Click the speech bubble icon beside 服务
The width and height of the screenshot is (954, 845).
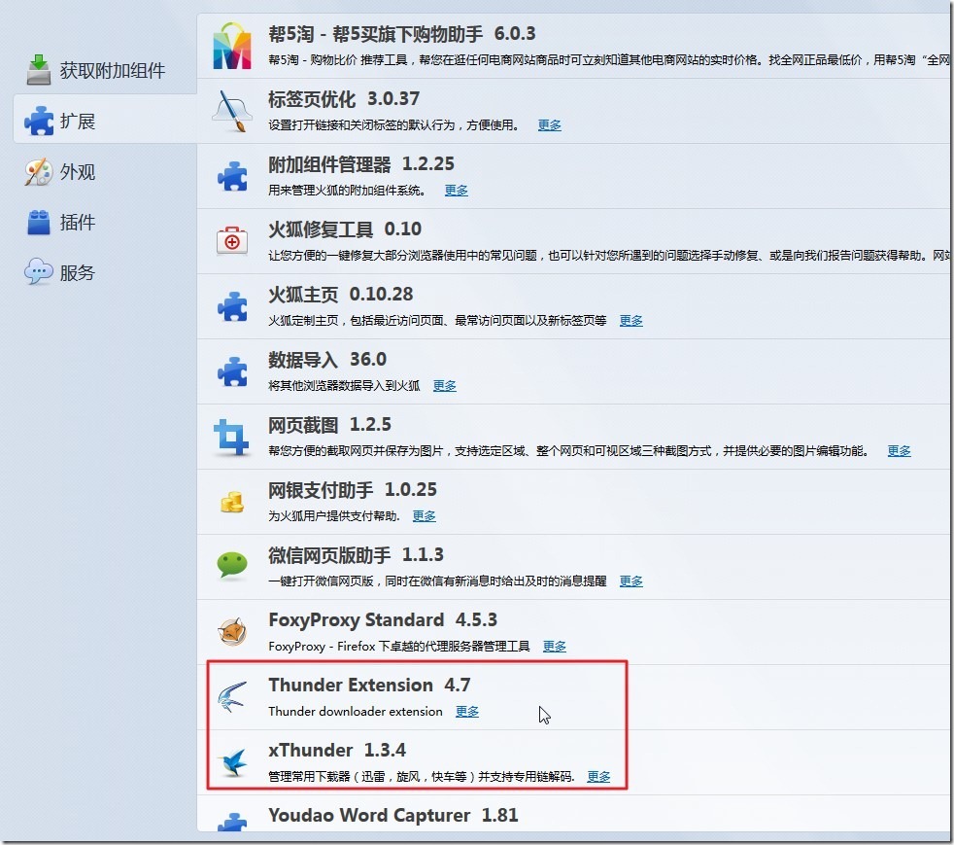click(x=38, y=271)
